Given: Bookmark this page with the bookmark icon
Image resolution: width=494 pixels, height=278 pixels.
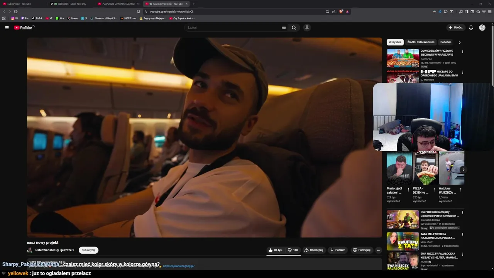Looking at the screenshot, I should [138, 12].
